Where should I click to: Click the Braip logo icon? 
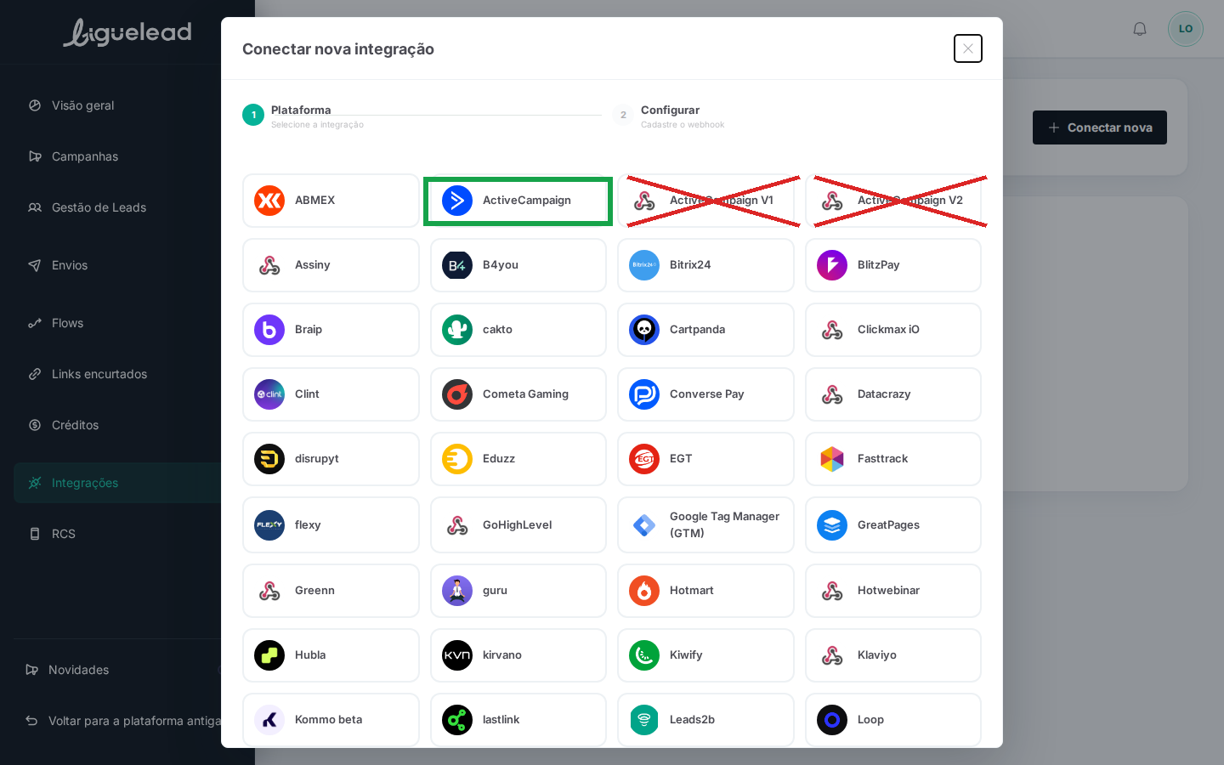point(269,330)
